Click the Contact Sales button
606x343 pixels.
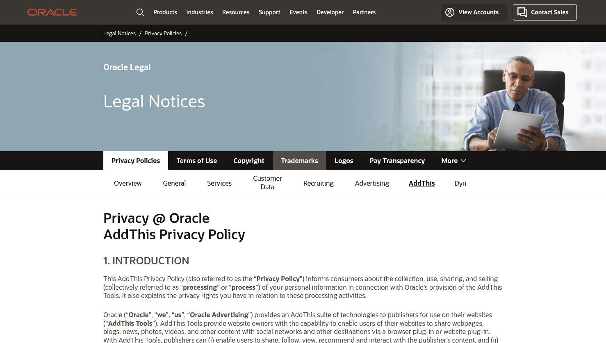pyautogui.click(x=545, y=12)
